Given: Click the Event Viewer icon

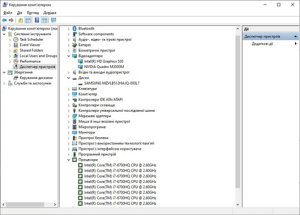Looking at the screenshot, I should 16,45.
